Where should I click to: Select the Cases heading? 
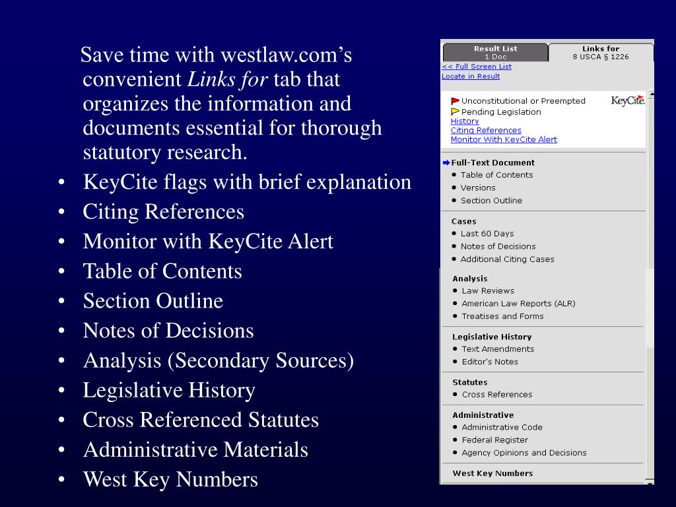[464, 221]
